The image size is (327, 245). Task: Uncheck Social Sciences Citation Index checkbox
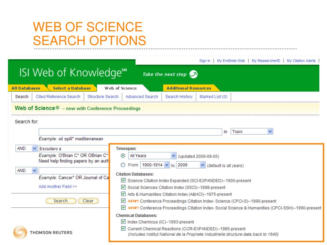[123, 187]
